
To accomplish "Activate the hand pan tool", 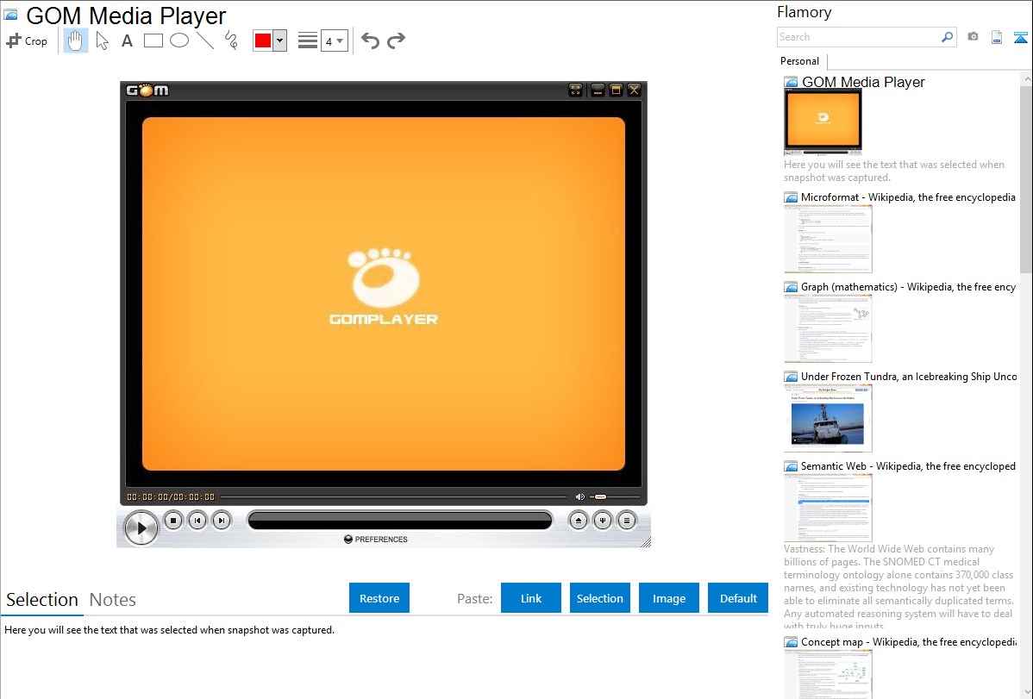I will [x=75, y=41].
